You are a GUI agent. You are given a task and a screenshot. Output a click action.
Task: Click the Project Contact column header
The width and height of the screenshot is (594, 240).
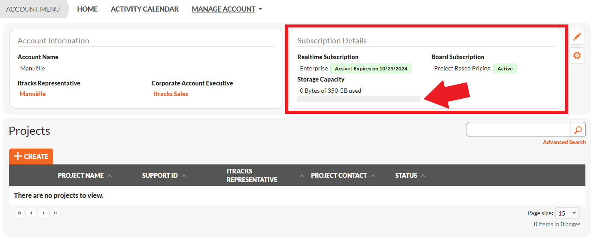(x=339, y=176)
